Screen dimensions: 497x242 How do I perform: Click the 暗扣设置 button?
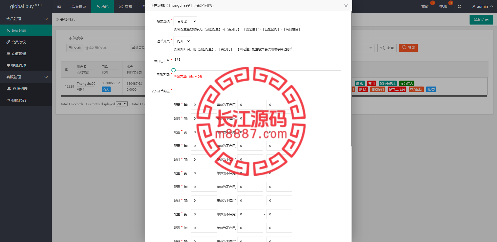pos(378,89)
